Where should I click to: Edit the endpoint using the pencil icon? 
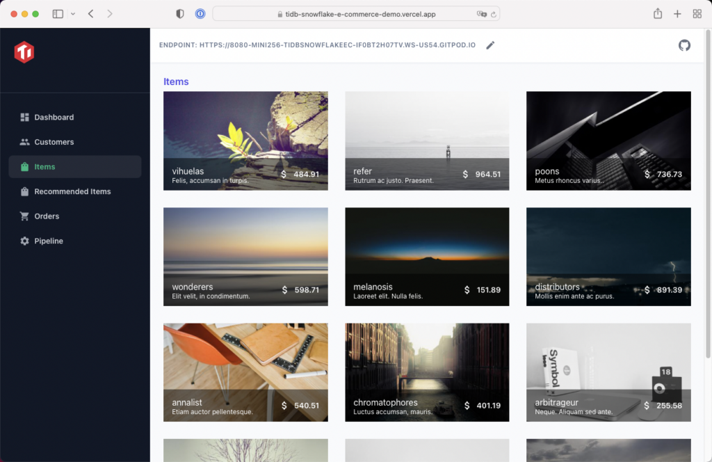490,45
